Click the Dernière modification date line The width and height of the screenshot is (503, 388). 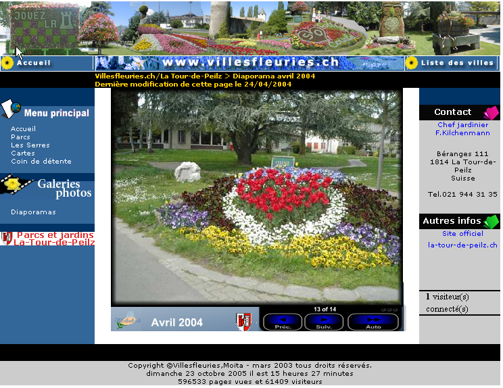(193, 84)
